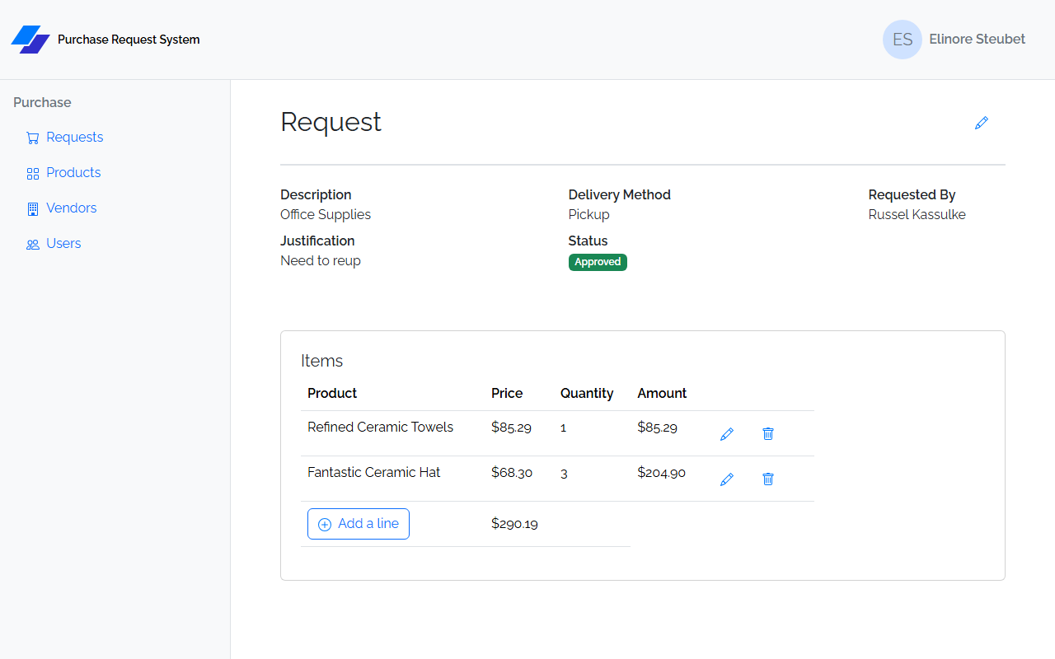Edit the Refined Ceramic Towels line
Viewport: 1055px width, 659px height.
coord(726,433)
